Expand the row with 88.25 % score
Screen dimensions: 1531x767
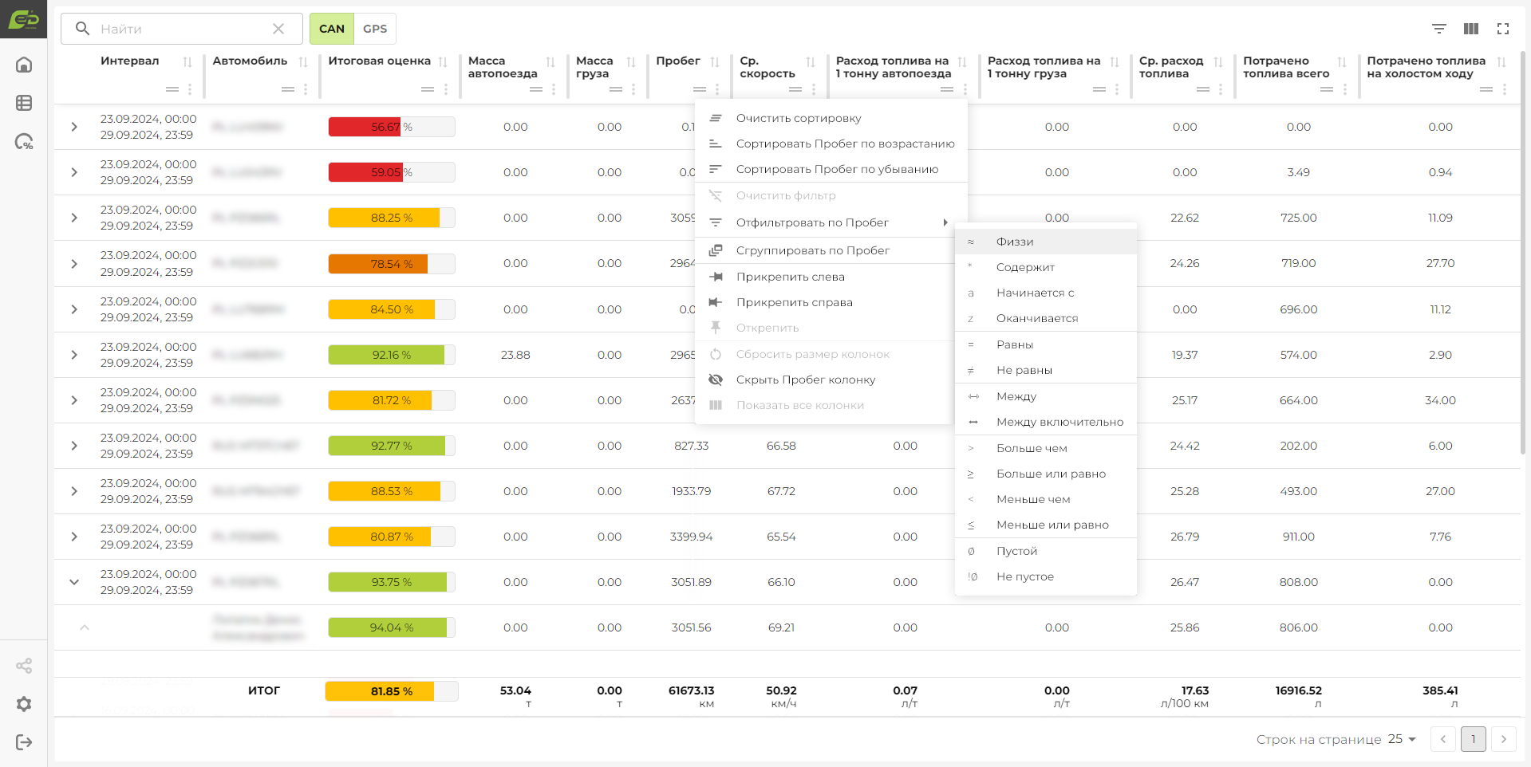coord(74,218)
